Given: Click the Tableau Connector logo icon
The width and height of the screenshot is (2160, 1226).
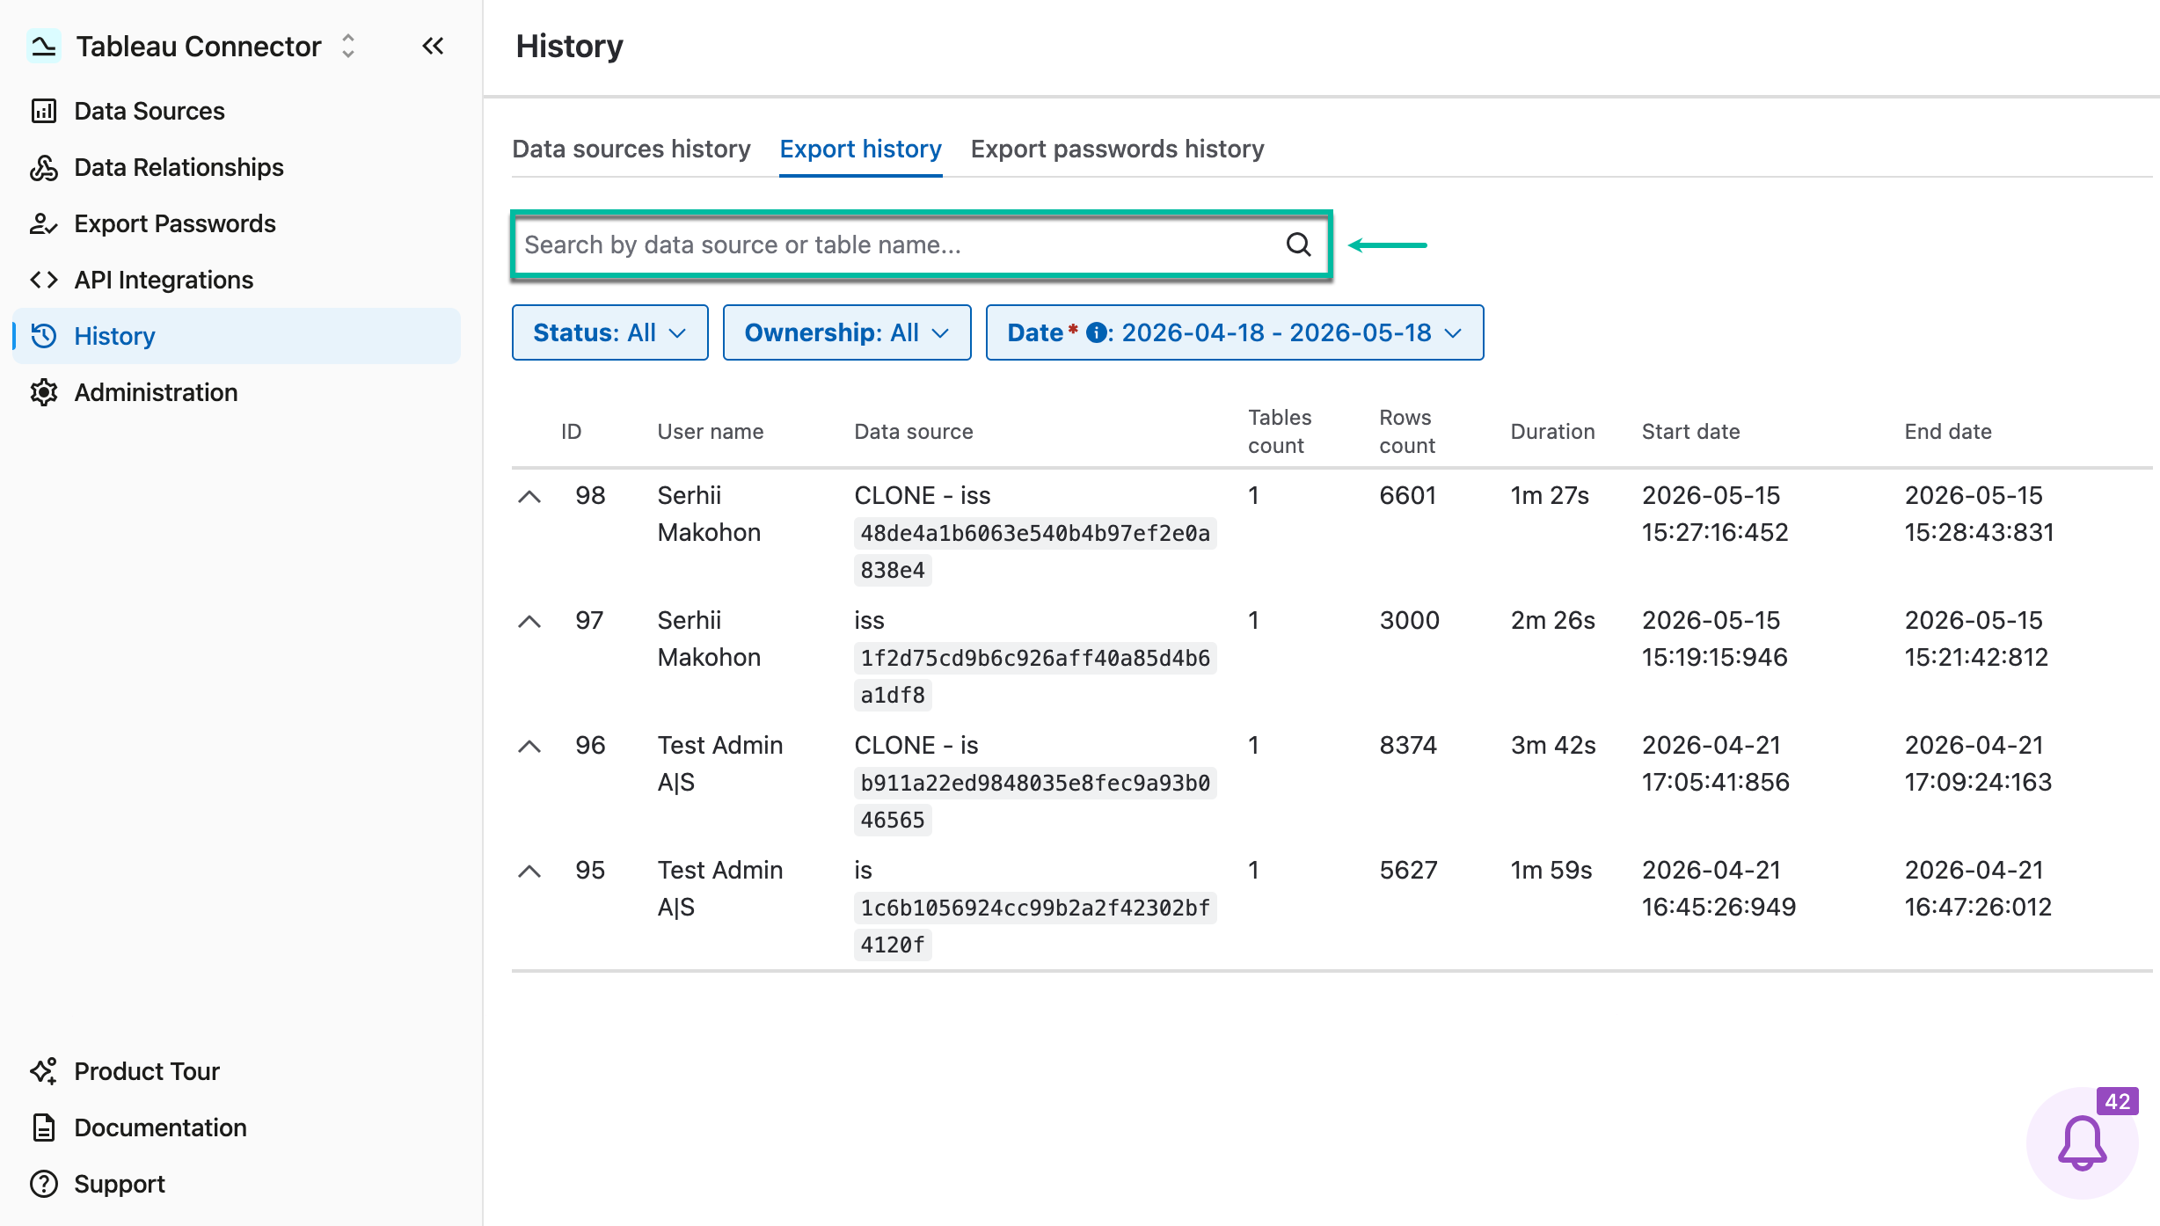Looking at the screenshot, I should (43, 46).
